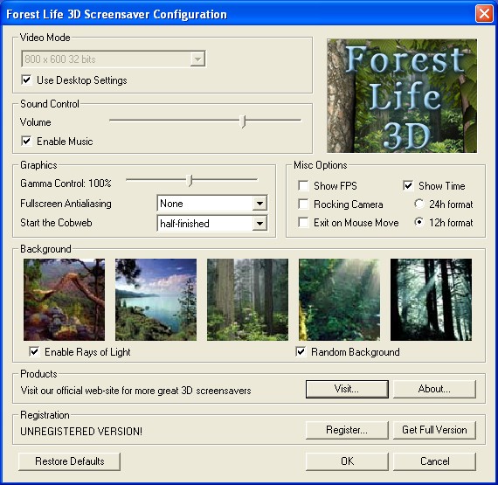The width and height of the screenshot is (498, 485).
Task: Select the rocky canyon background thumbnail
Action: point(64,299)
